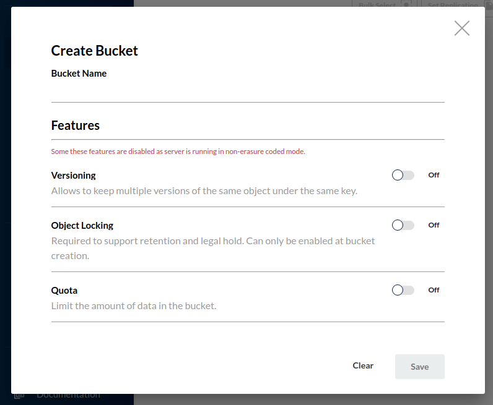Click the red non-erasure coded mode warning
The image size is (493, 405).
pyautogui.click(x=178, y=151)
